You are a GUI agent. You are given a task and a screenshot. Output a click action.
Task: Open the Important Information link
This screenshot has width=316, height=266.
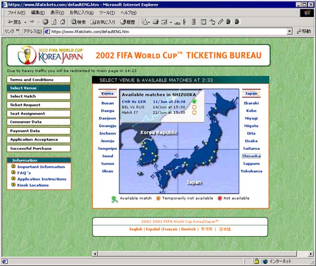pyautogui.click(x=41, y=167)
